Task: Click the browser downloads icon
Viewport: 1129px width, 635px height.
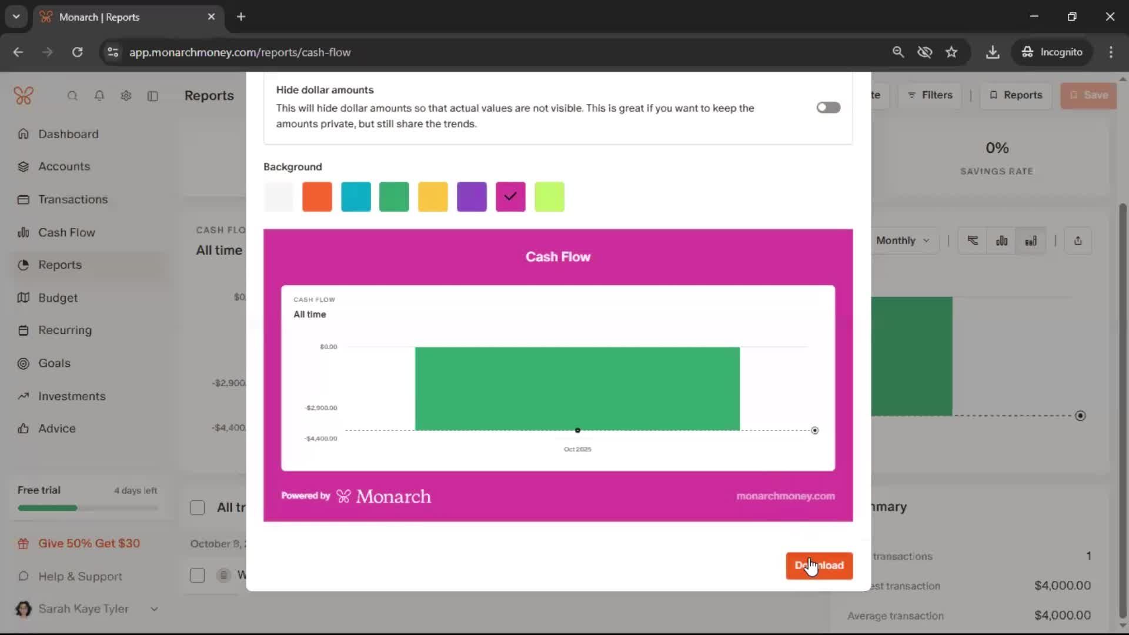Action: click(993, 52)
